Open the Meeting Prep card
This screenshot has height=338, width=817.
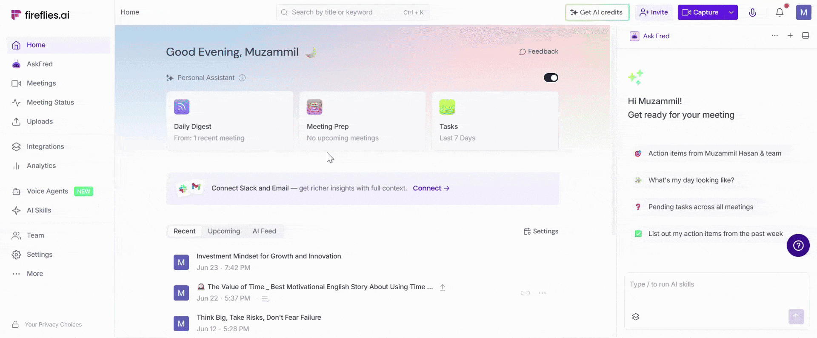(363, 121)
